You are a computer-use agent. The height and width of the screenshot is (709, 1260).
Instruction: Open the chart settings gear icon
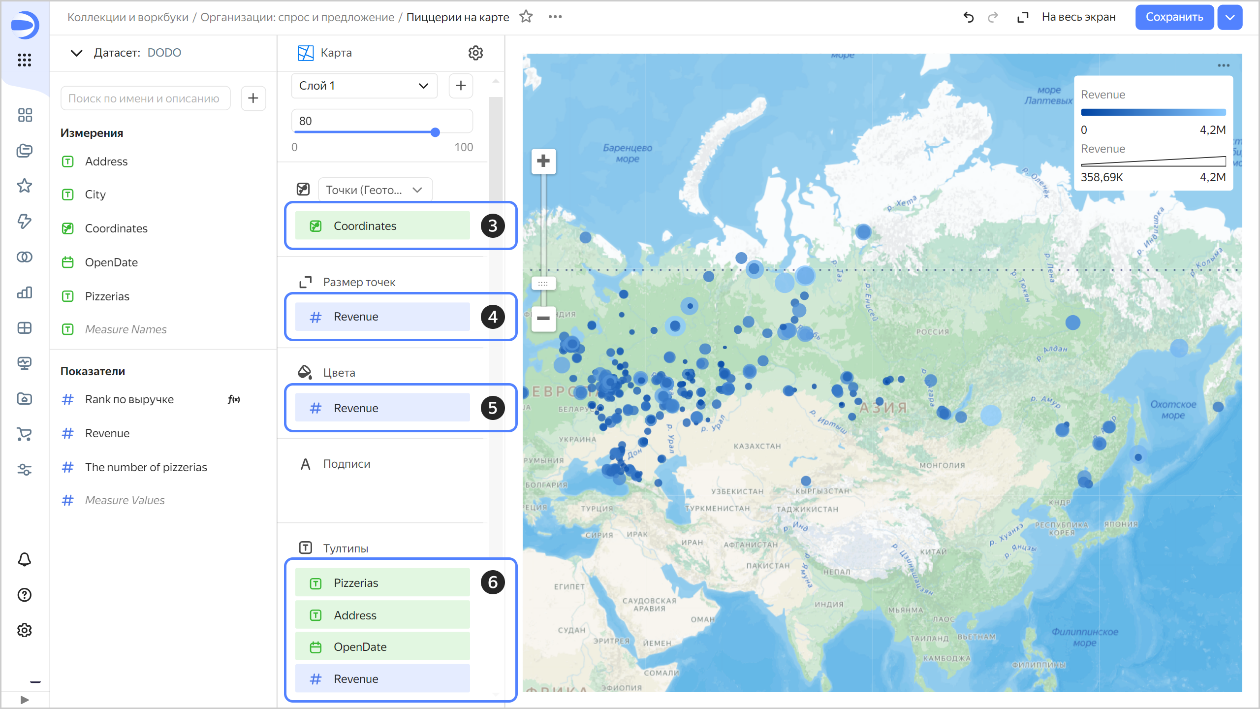click(x=475, y=53)
